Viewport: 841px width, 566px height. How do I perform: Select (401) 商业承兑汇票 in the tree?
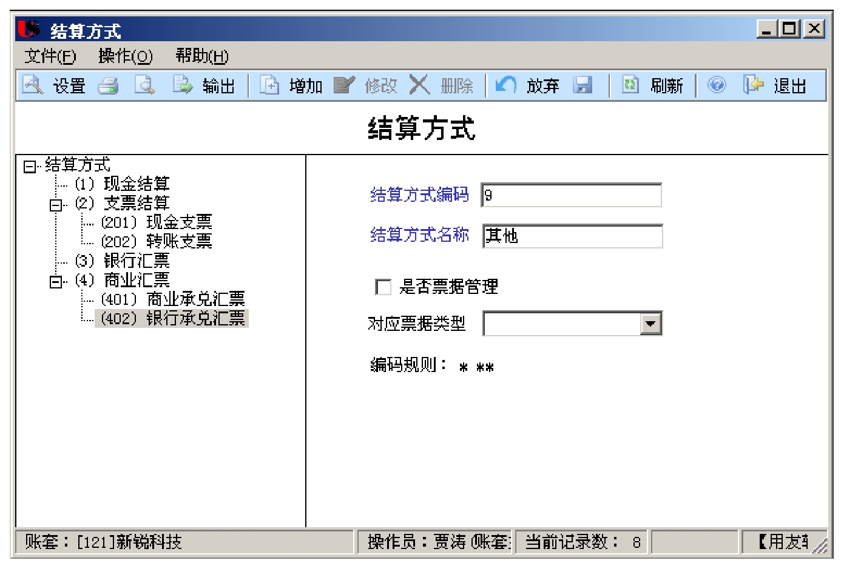click(x=173, y=299)
